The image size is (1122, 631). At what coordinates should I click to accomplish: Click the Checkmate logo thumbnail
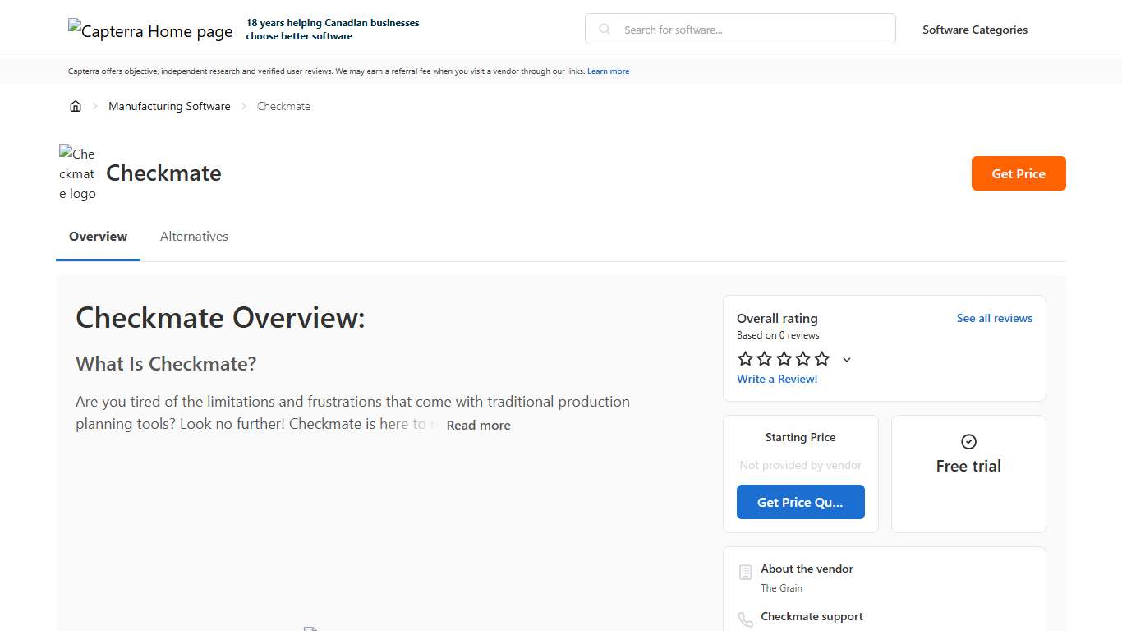[76, 173]
